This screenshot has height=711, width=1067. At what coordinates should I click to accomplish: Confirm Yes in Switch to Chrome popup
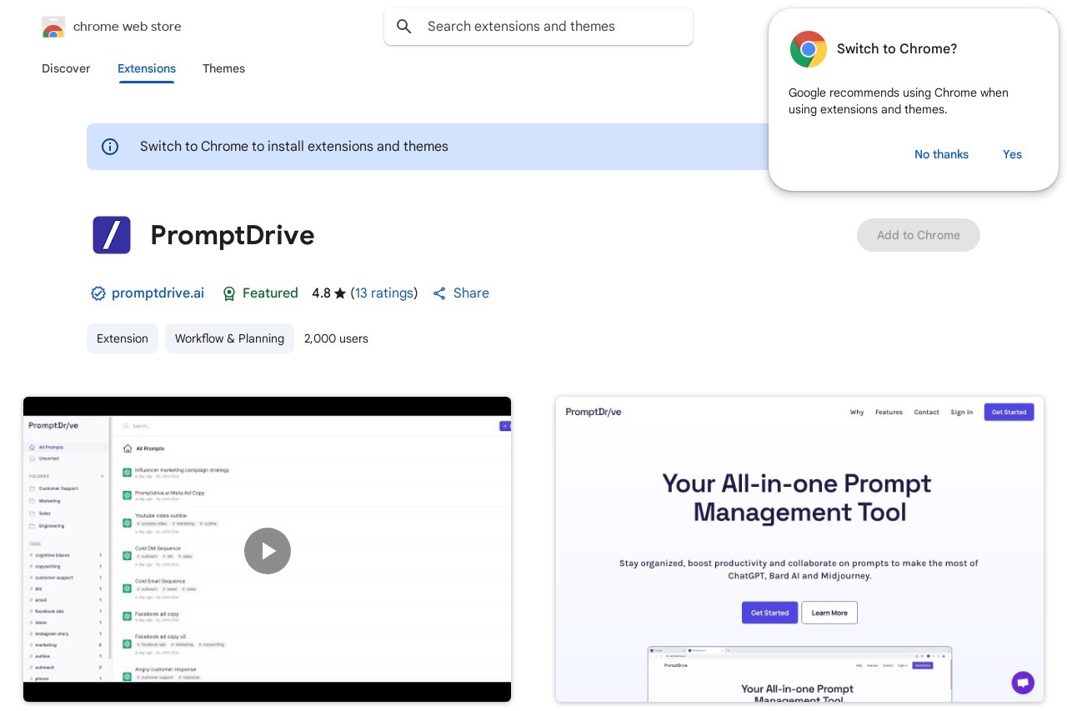click(1012, 154)
